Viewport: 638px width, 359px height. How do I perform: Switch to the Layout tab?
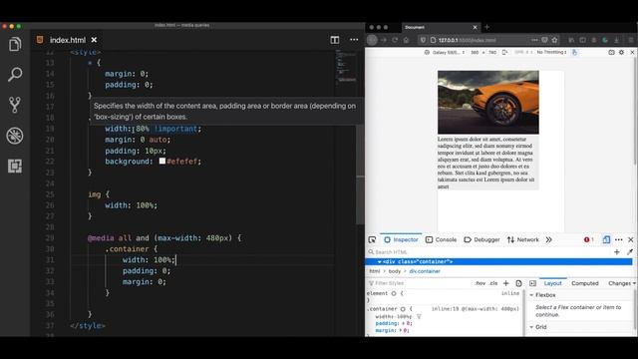pyautogui.click(x=552, y=283)
